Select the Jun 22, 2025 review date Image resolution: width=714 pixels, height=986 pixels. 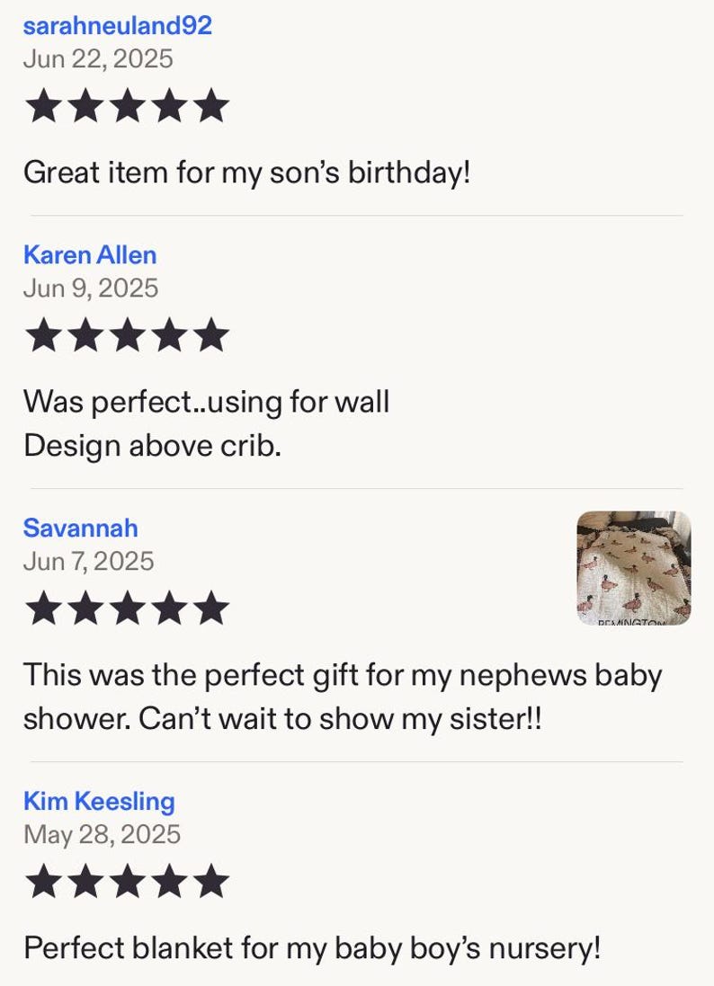(98, 59)
